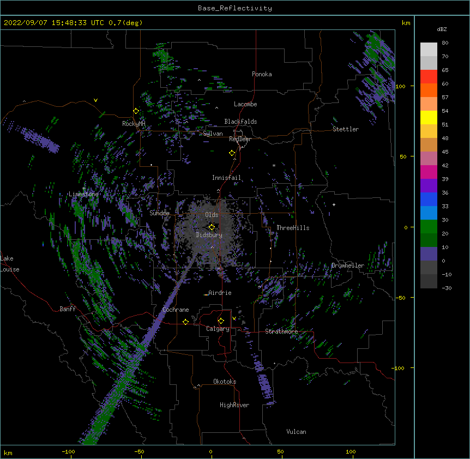Click the white star marker above Limestone
The height and width of the screenshot is (459, 470).
83,189
